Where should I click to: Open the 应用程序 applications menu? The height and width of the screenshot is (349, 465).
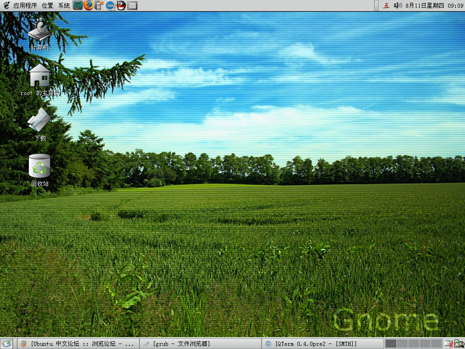(25, 5)
